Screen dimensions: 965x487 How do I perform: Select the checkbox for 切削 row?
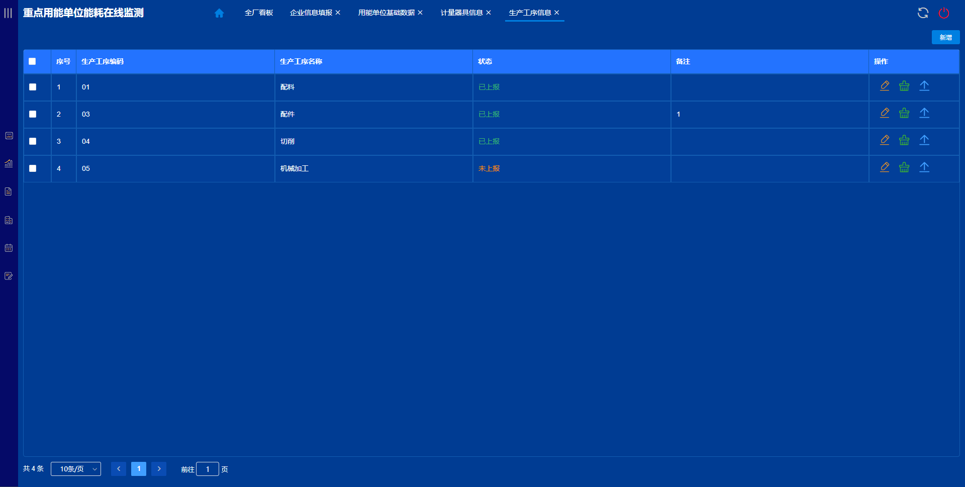pyautogui.click(x=33, y=141)
